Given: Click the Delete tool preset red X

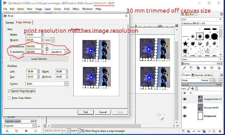Looking at the screenshot, I should [x=26, y=131].
